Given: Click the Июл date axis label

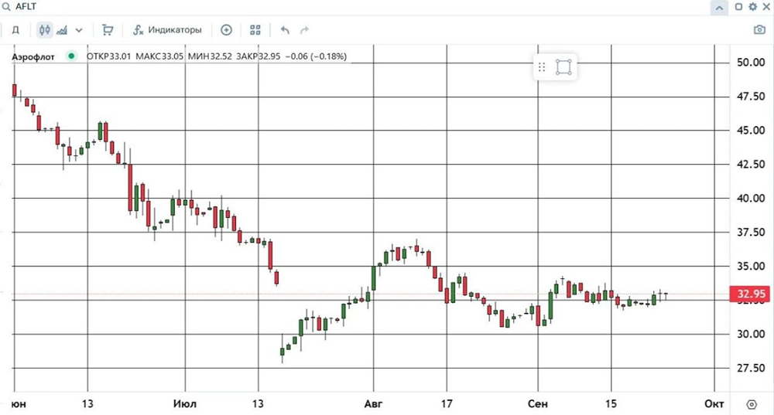Looking at the screenshot, I should [x=185, y=404].
